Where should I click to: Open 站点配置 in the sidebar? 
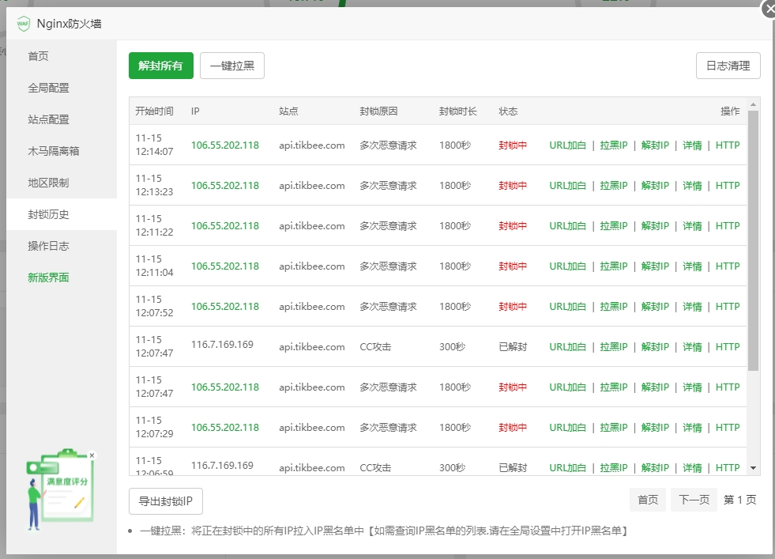point(48,119)
